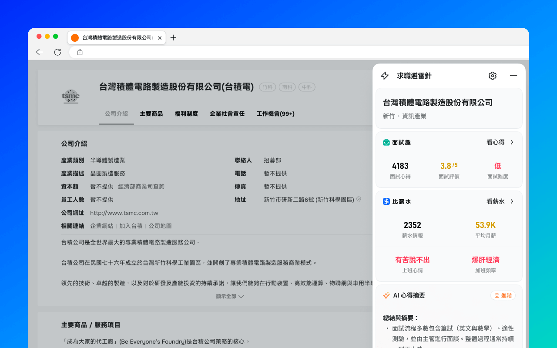Switch to the 福利制度 tab

186,114
